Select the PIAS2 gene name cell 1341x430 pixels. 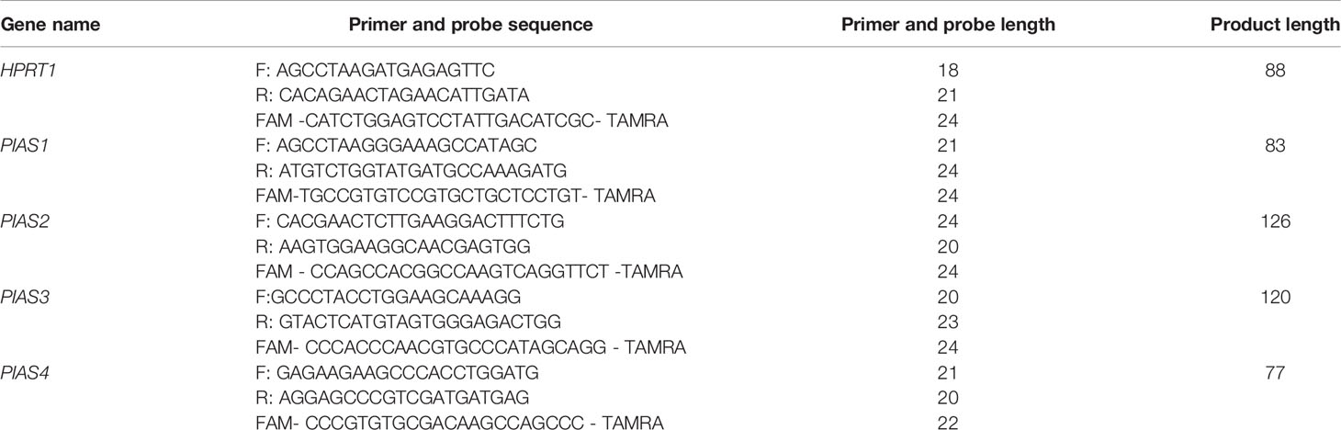25,221
